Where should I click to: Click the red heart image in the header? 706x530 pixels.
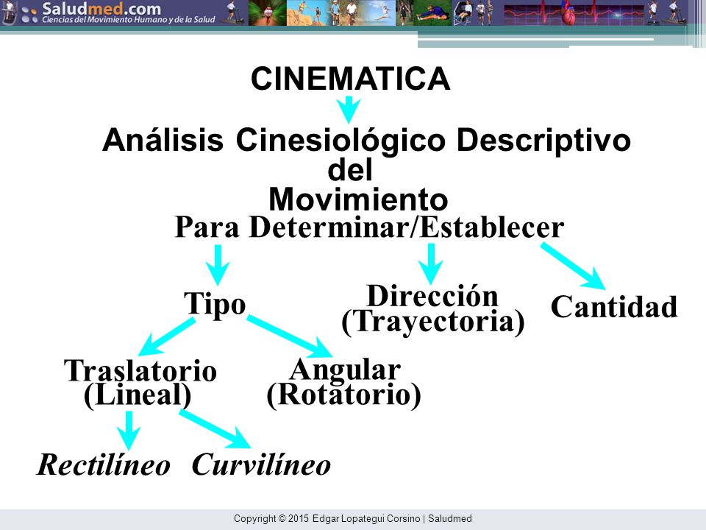569,13
